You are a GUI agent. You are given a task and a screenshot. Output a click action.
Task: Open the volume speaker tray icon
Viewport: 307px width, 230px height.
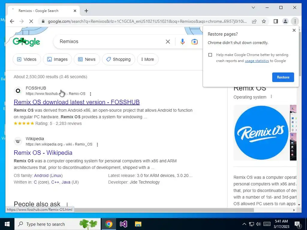pyautogui.click(x=258, y=224)
